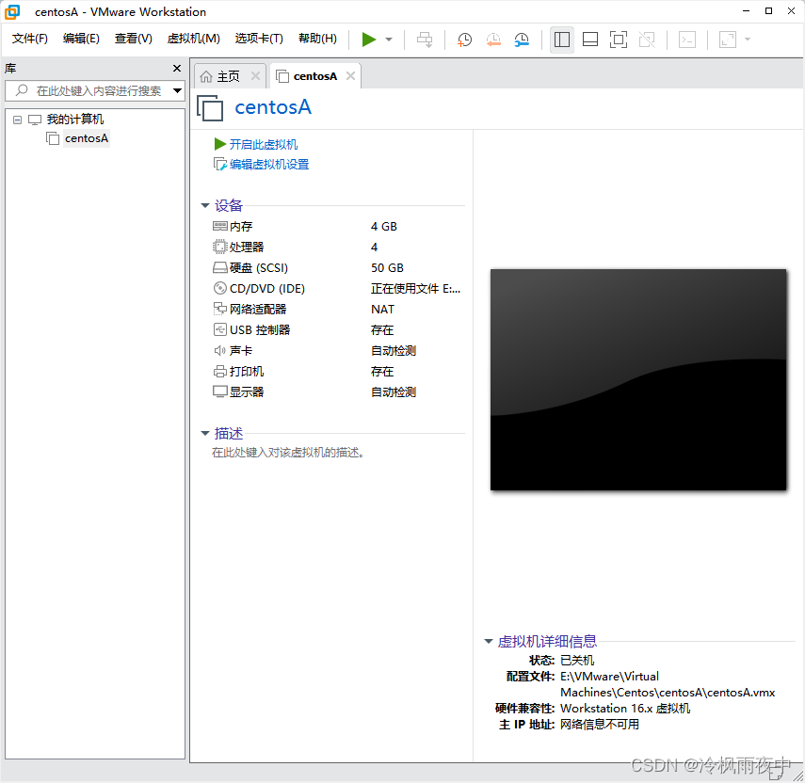
Task: Enter full screen mode icon
Action: (619, 40)
